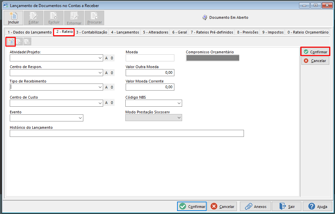Viewport: 335px width, 214px height.
Task: Go to 5 - Alteradores tab
Action: pyautogui.click(x=156, y=32)
